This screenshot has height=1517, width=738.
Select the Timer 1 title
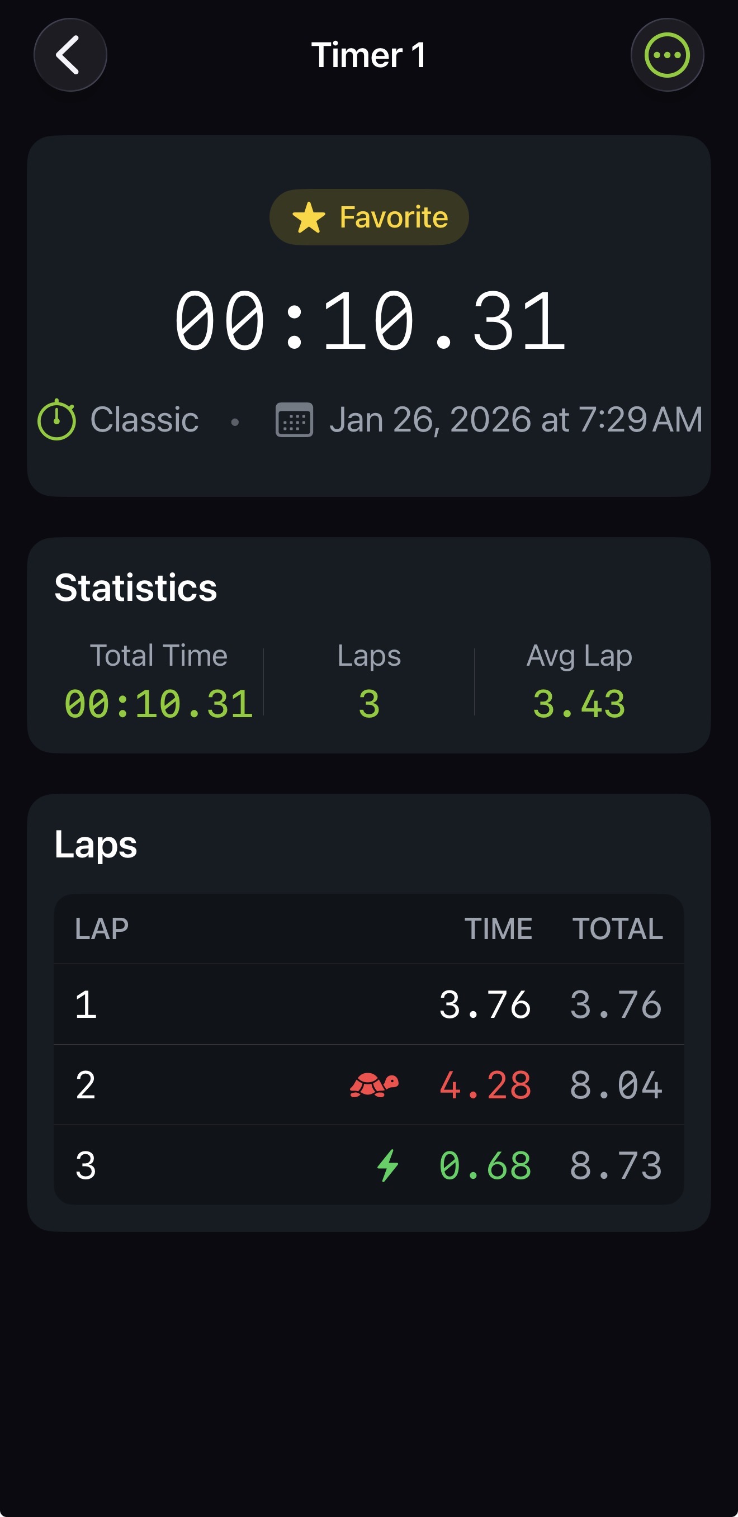(368, 55)
